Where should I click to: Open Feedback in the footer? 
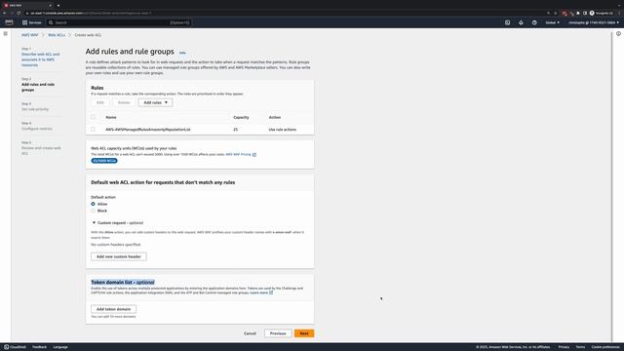point(39,347)
